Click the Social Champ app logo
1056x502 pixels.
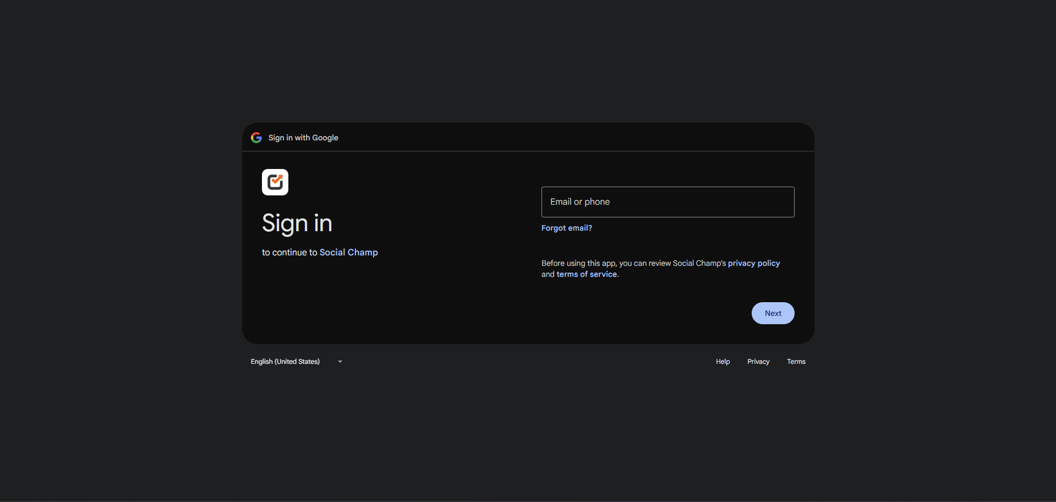coord(275,182)
